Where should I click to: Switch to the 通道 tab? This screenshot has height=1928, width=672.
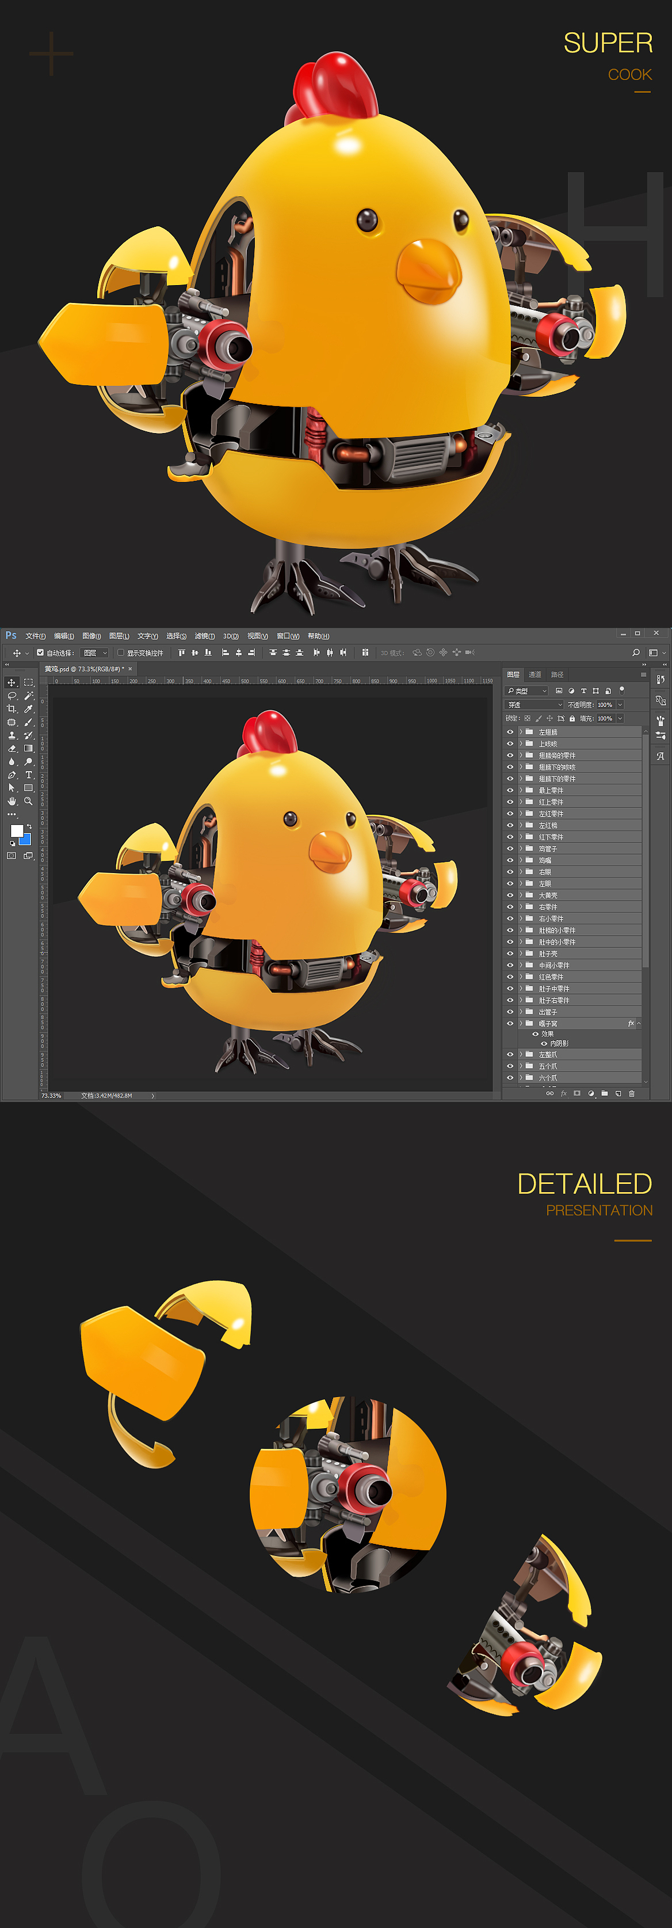click(535, 674)
